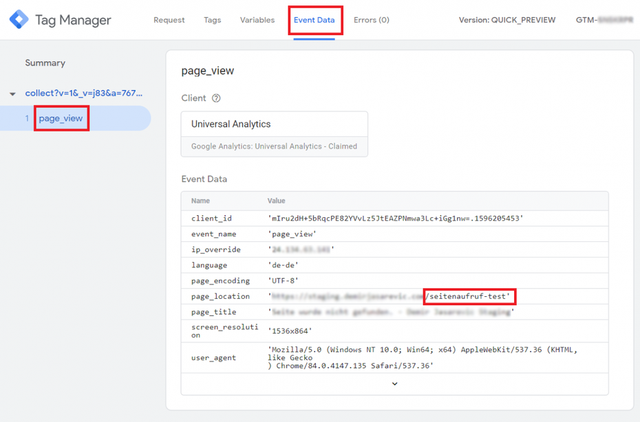Click the page_view heading

[x=208, y=71]
